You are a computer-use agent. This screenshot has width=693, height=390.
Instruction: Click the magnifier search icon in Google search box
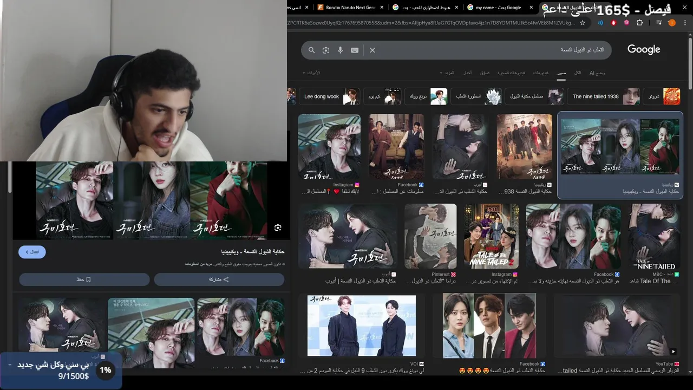311,50
